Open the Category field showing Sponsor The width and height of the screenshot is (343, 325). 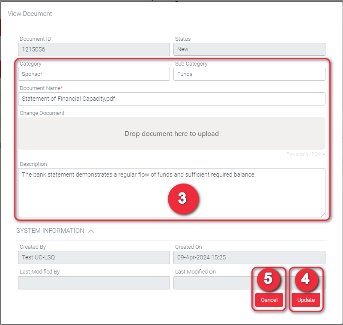tap(94, 74)
